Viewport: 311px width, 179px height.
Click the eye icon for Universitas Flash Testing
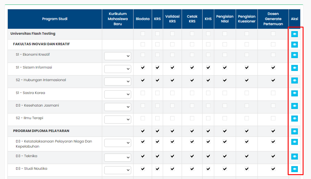(x=294, y=34)
